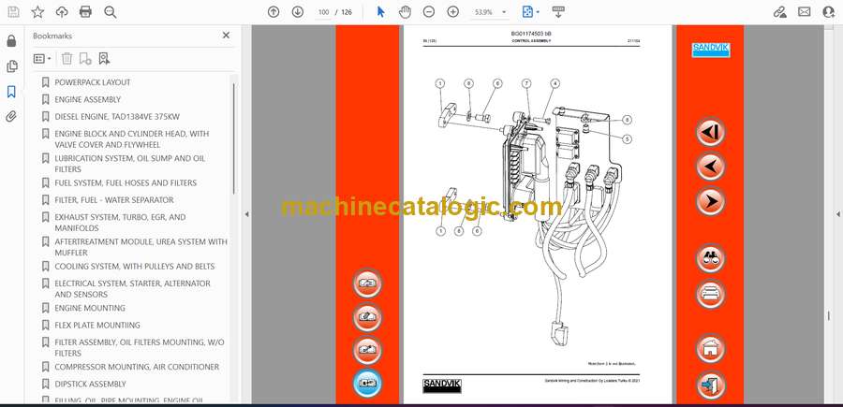Click the share link icon
843x407 pixels.
779,12
